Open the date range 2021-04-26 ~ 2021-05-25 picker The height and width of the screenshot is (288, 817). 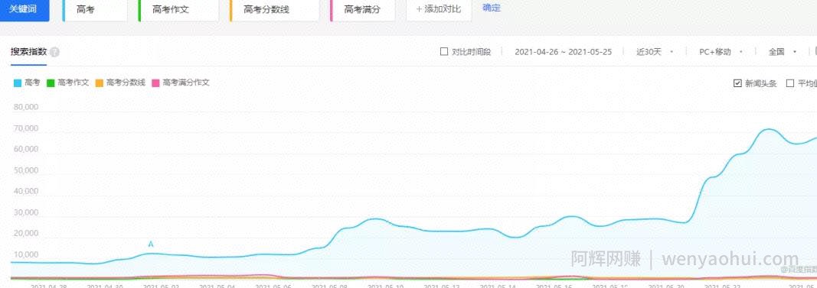564,52
